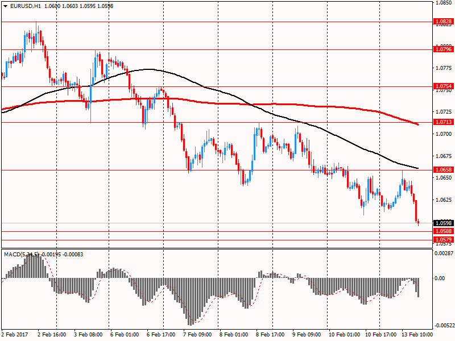
Task: Select the EURUSD,H1 chart title text
Action: tap(25, 6)
